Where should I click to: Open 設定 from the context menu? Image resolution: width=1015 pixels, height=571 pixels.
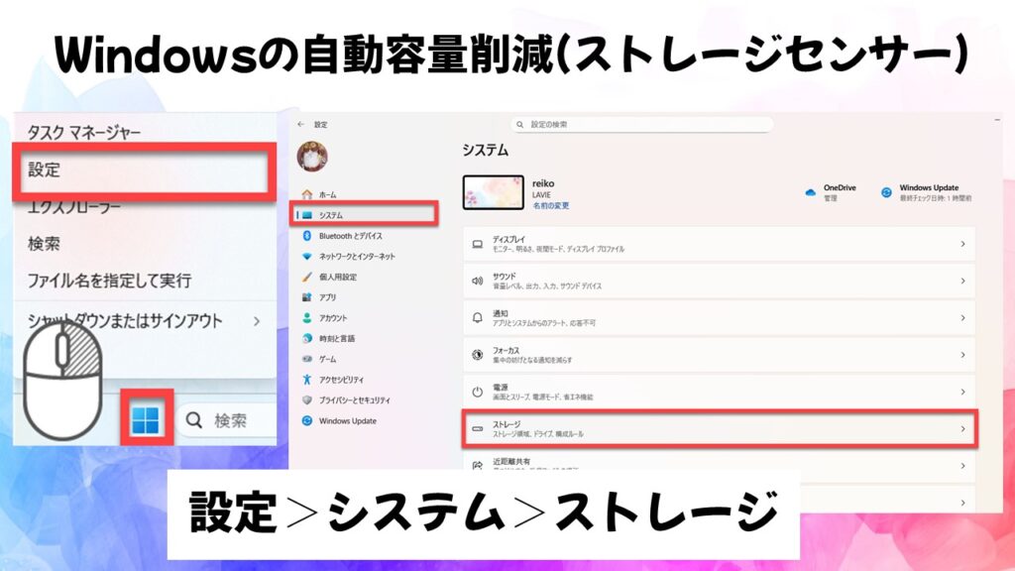pos(45,171)
